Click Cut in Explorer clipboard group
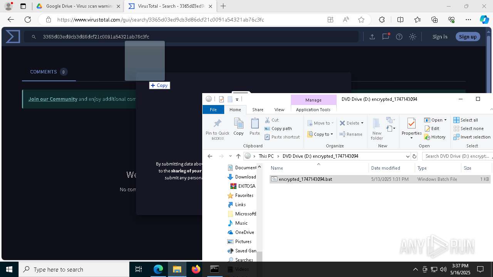The image size is (493, 277). pyautogui.click(x=272, y=120)
